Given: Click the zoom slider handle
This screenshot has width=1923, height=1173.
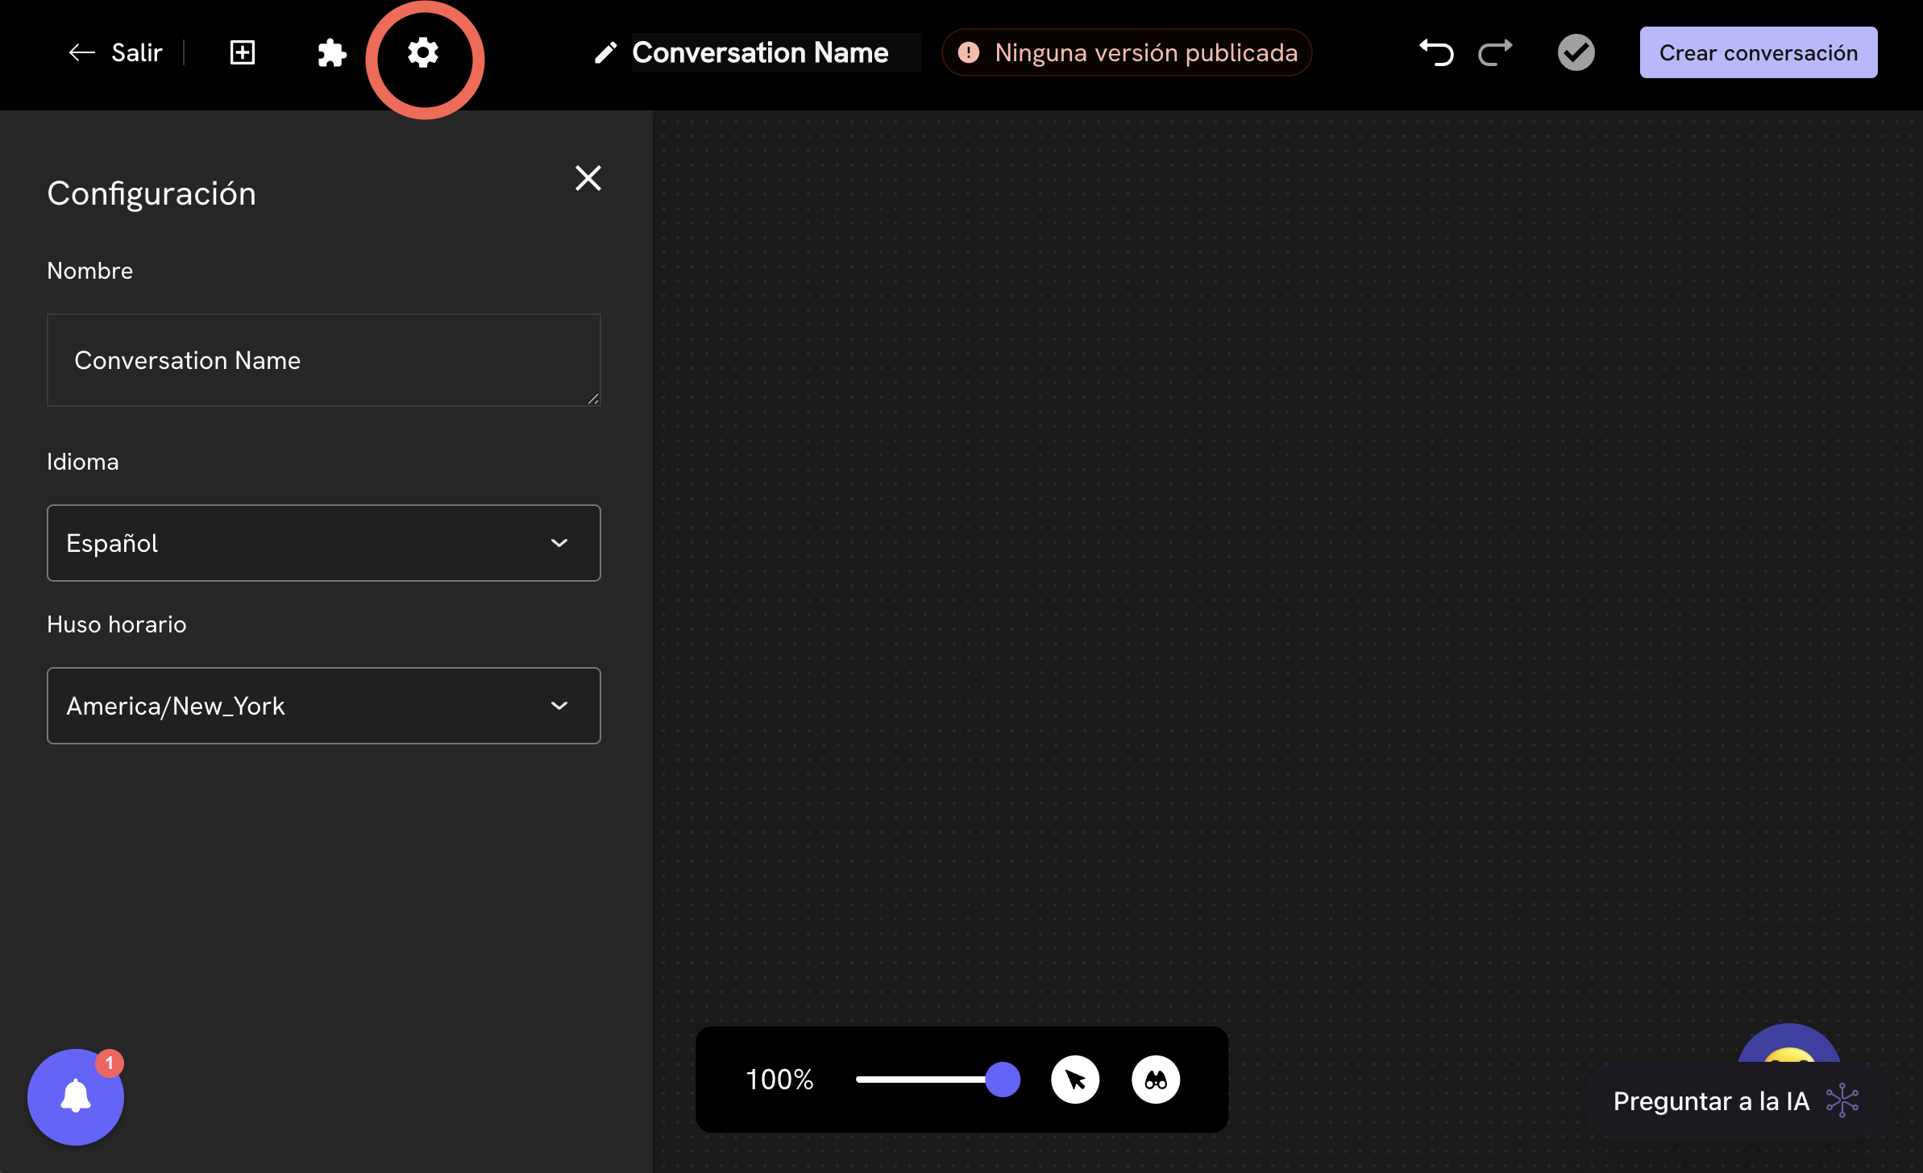Looking at the screenshot, I should point(1003,1080).
